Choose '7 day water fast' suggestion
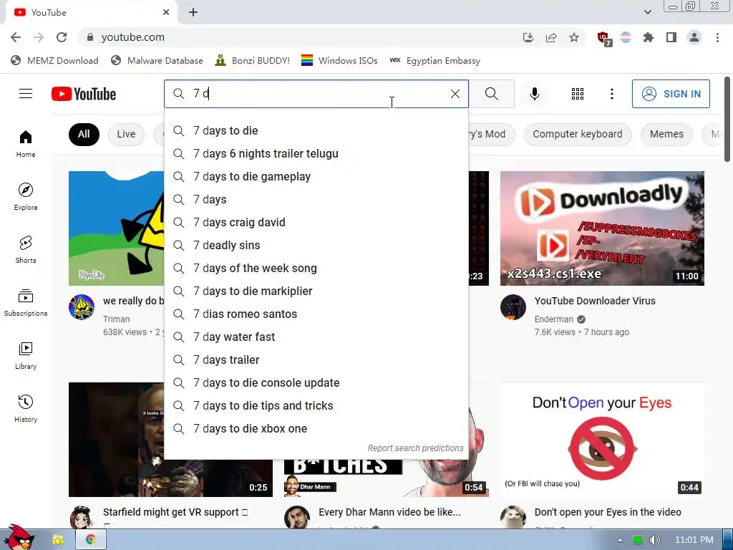 pyautogui.click(x=316, y=337)
